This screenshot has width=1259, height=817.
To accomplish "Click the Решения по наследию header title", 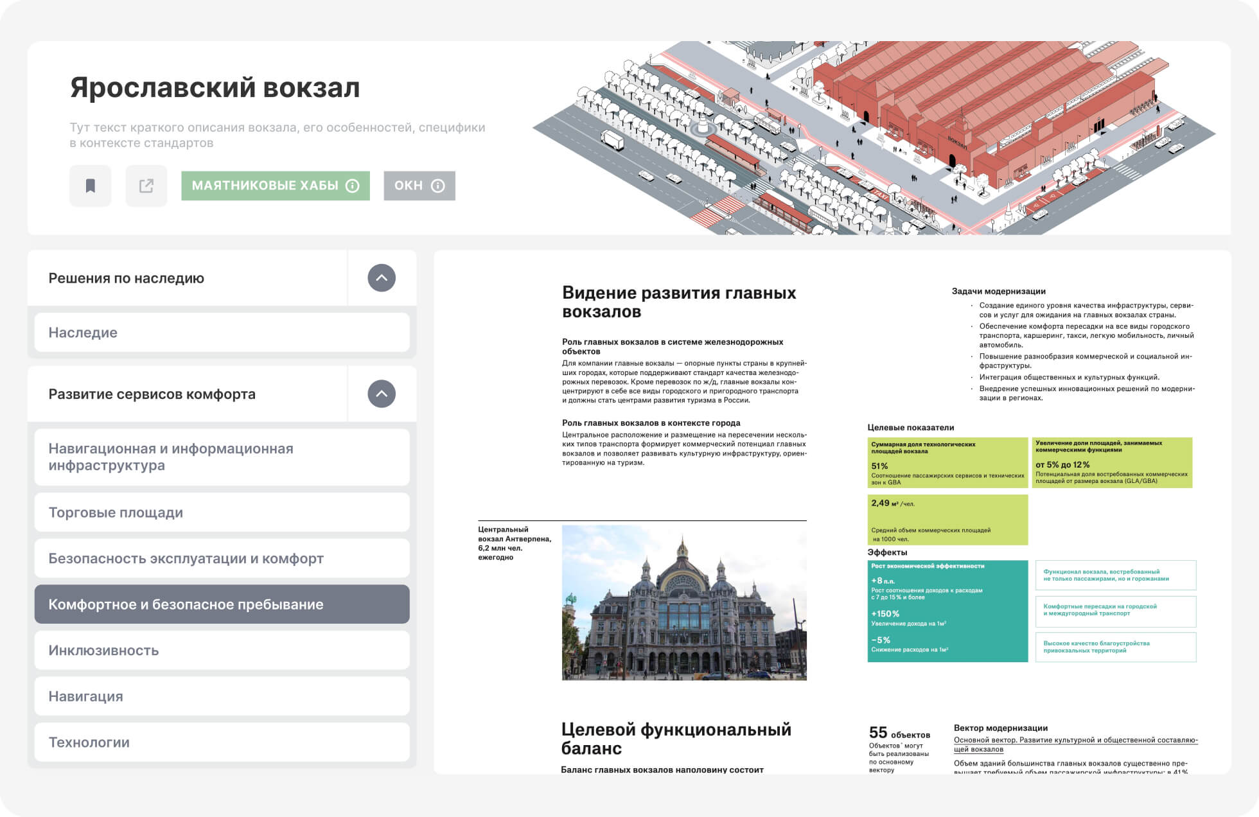I will pyautogui.click(x=127, y=278).
